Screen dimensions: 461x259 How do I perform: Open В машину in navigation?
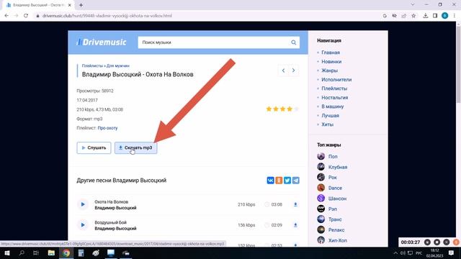333,106
